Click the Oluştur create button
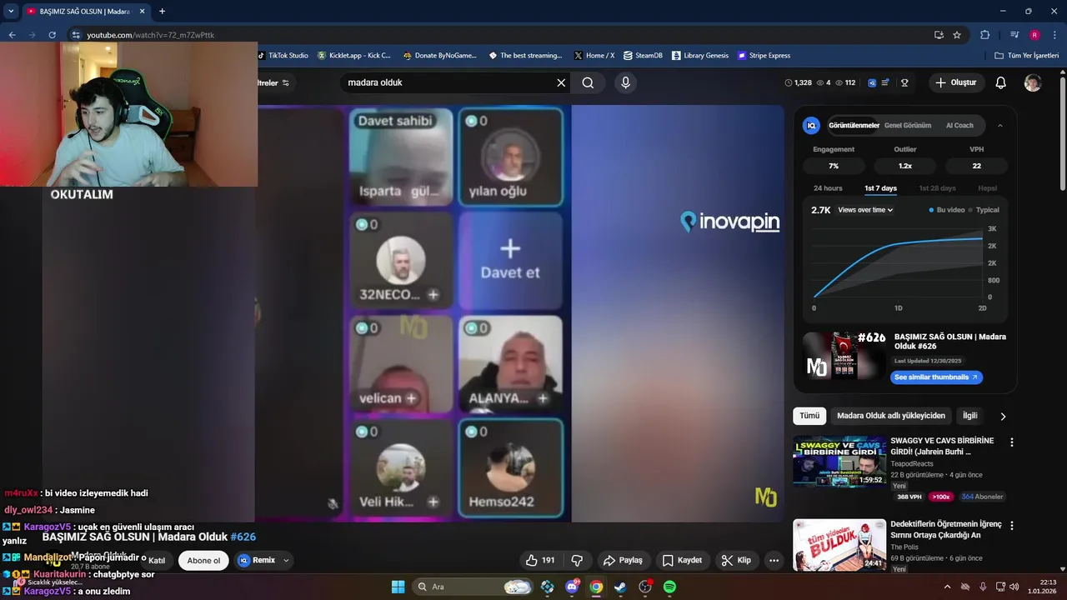The image size is (1067, 600). tap(957, 82)
